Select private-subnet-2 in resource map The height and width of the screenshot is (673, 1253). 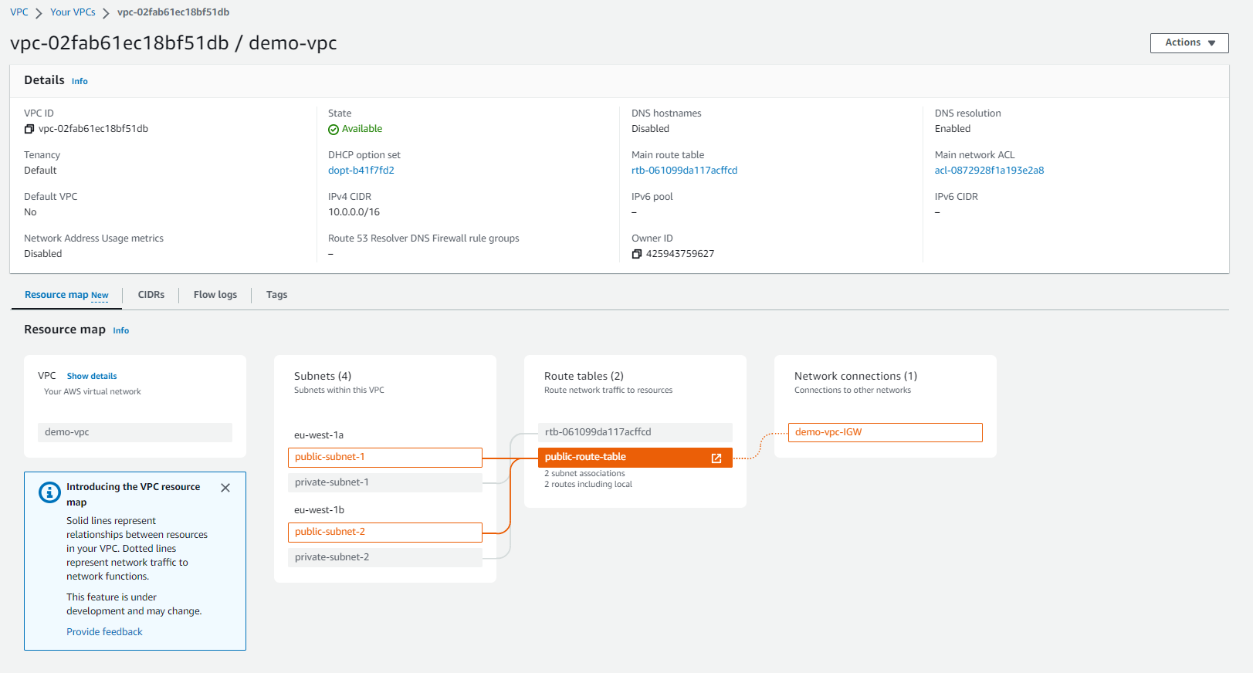pos(384,557)
